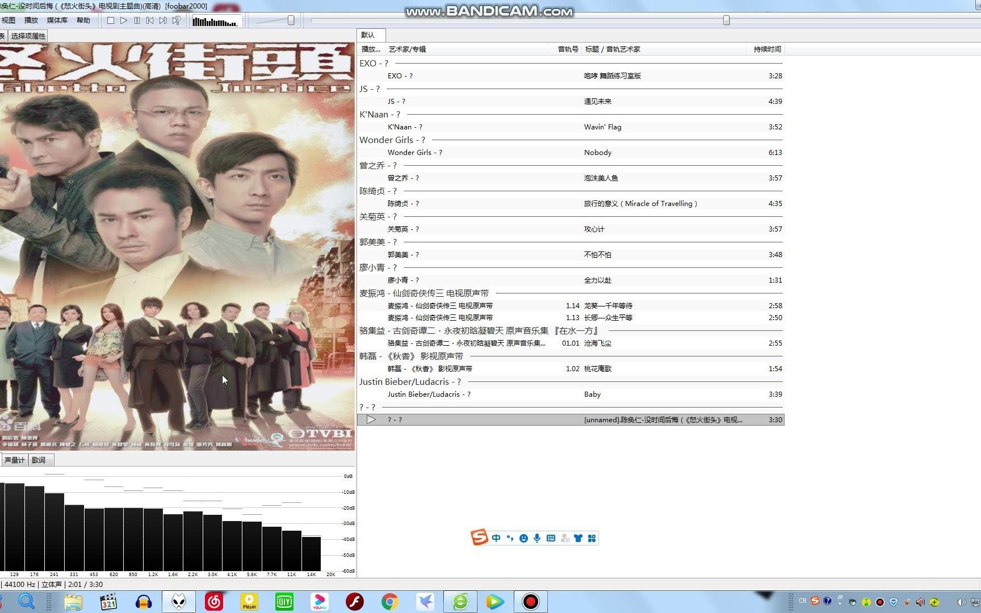Screen dimensions: 981x613
Task: Select track 攻心计
Action: [571, 229]
